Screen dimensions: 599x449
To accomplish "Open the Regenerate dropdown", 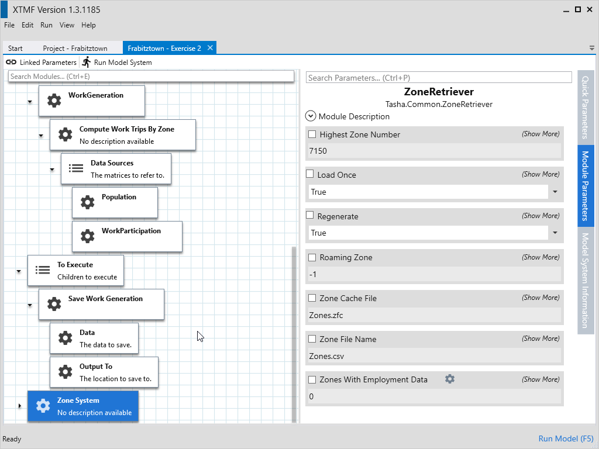I will click(555, 233).
